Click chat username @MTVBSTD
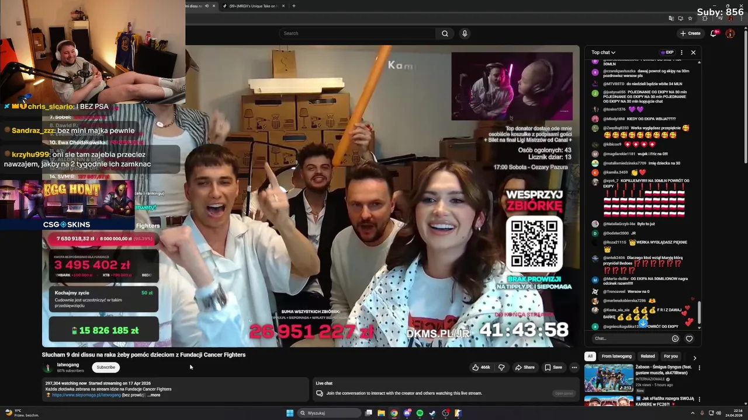Viewport: 748px width, 420px height. [614, 84]
